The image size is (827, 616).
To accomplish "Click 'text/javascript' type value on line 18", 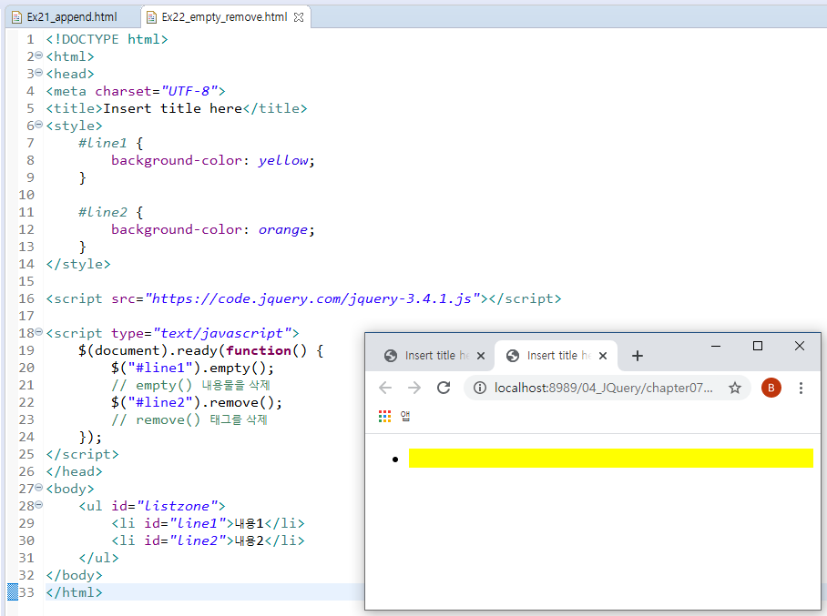I will point(221,333).
